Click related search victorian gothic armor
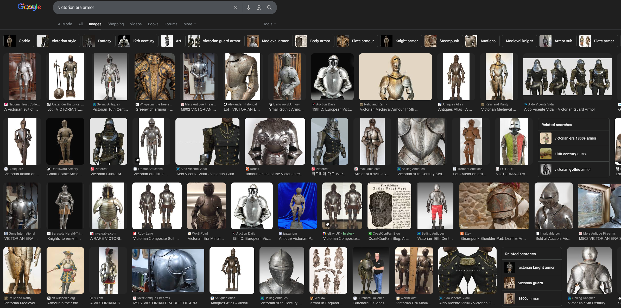The height and width of the screenshot is (308, 621). coord(572,169)
